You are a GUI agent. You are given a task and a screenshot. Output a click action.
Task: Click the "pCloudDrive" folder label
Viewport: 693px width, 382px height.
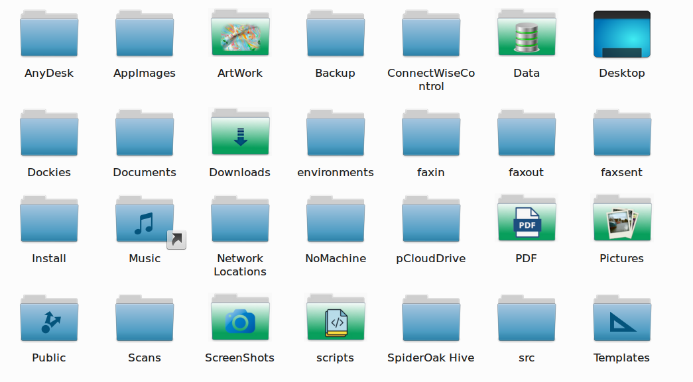pos(431,258)
